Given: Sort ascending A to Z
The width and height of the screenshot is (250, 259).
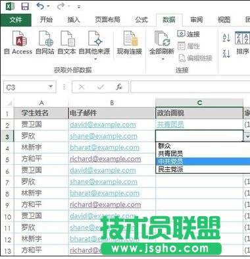Looking at the screenshot, I should coord(226,38).
